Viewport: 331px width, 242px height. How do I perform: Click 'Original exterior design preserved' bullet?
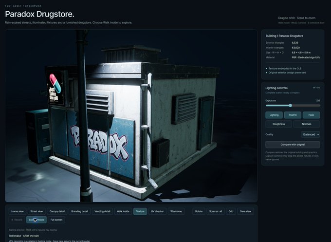click(x=287, y=73)
